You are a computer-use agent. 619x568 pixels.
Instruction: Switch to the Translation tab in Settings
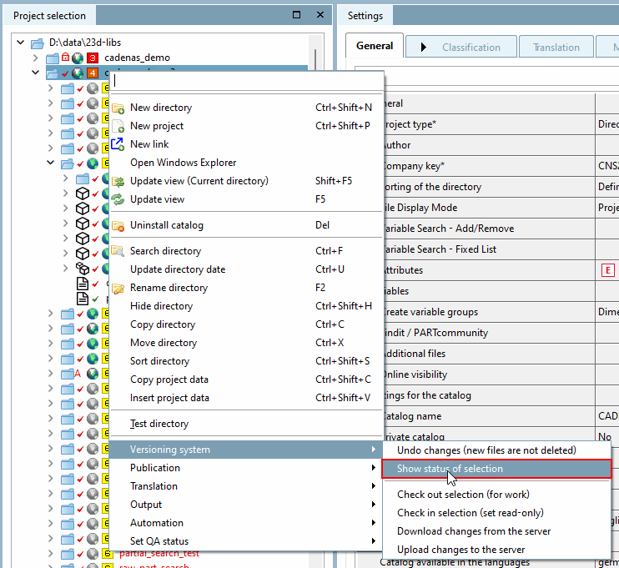(556, 48)
